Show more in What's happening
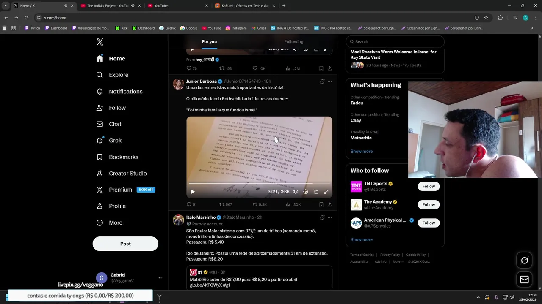This screenshot has width=542, height=304. (362, 151)
